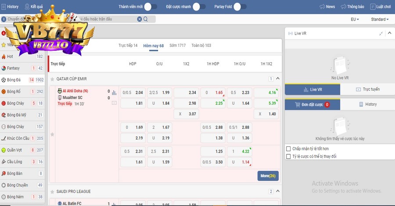Switch to Hôm nay 68 tab
This screenshot has width=395, height=206.
(154, 46)
